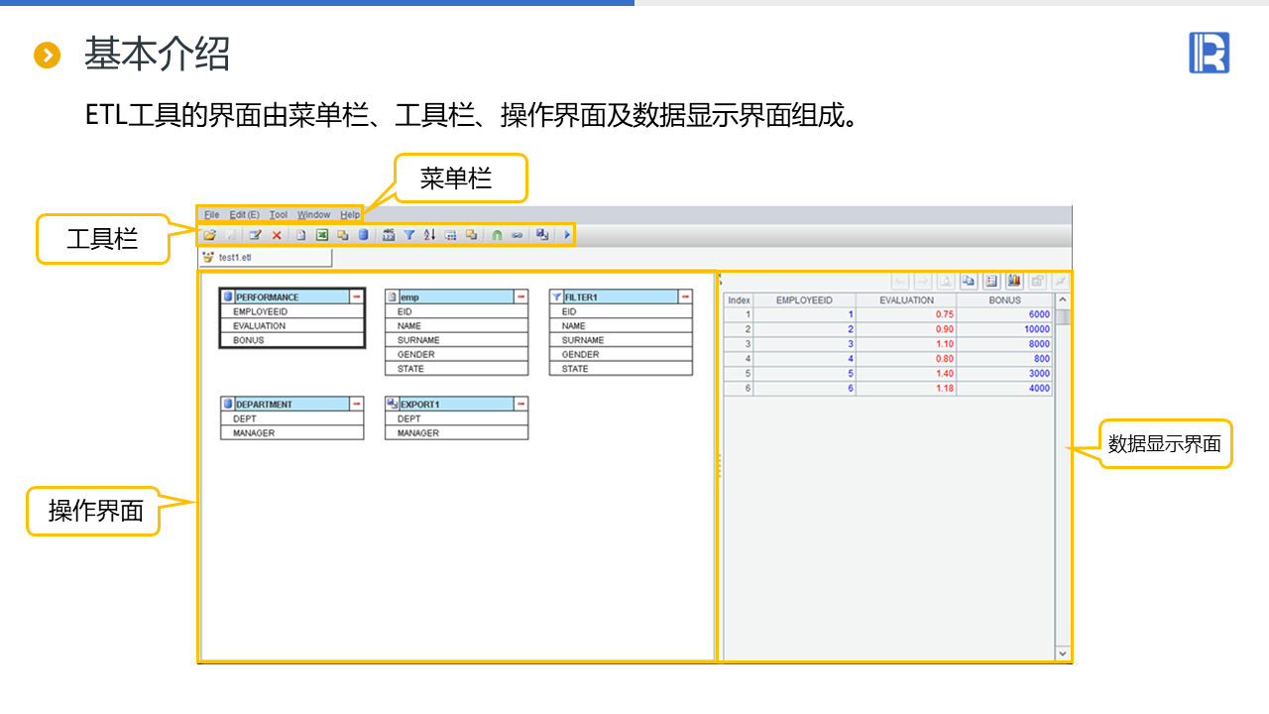Click the data panel scrollbar down arrow
Viewport: 1269px width, 714px height.
(x=1063, y=654)
